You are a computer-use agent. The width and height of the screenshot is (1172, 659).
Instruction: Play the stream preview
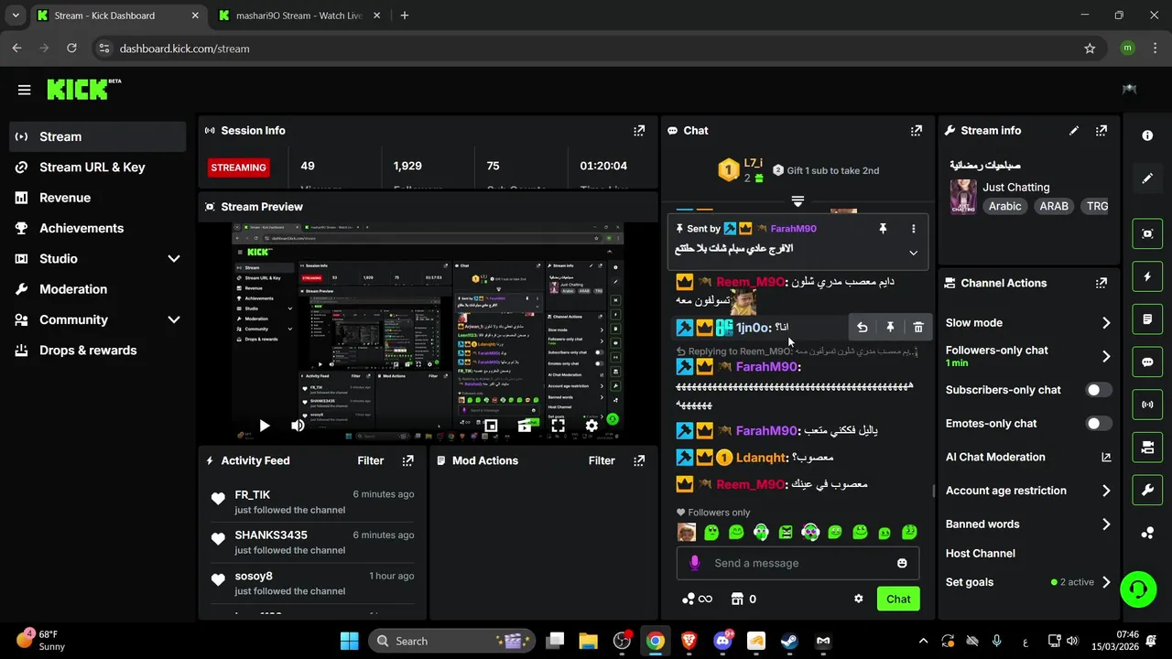pos(264,426)
